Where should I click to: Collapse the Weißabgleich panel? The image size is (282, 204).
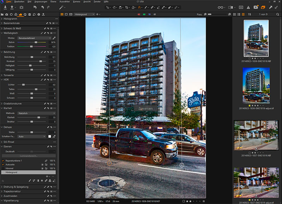pyautogui.click(x=2, y=33)
